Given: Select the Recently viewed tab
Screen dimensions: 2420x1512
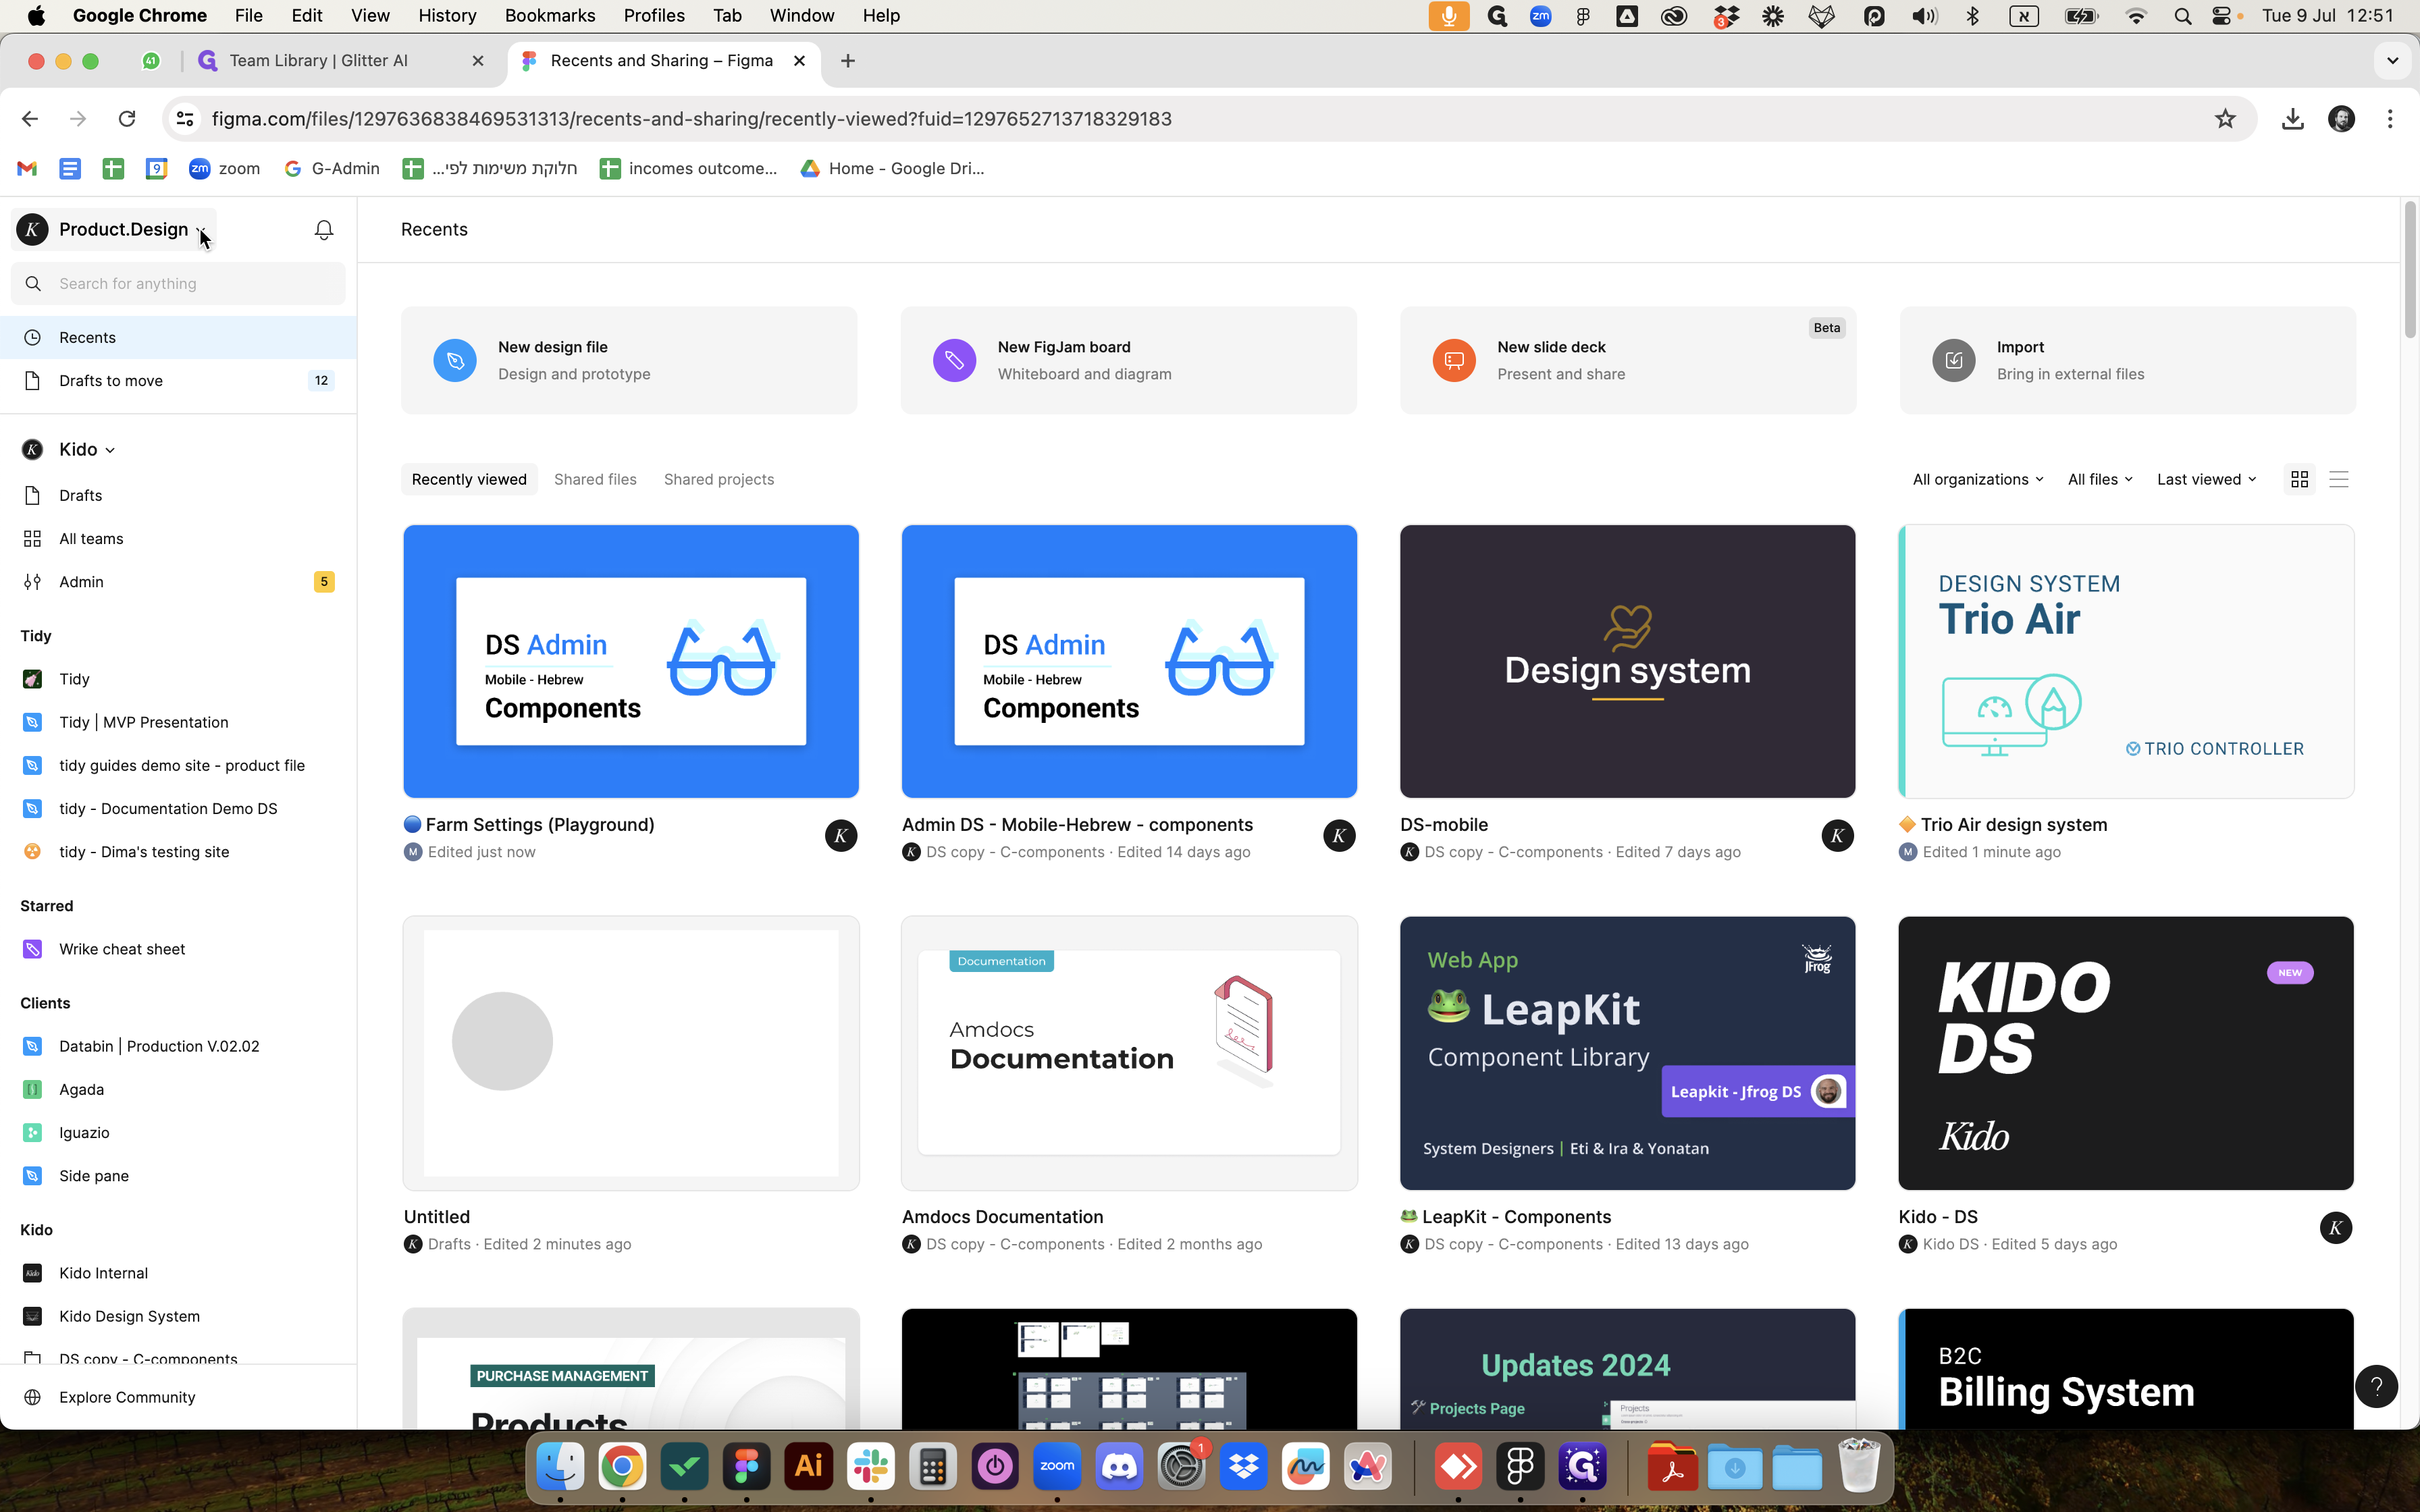Looking at the screenshot, I should (x=469, y=479).
